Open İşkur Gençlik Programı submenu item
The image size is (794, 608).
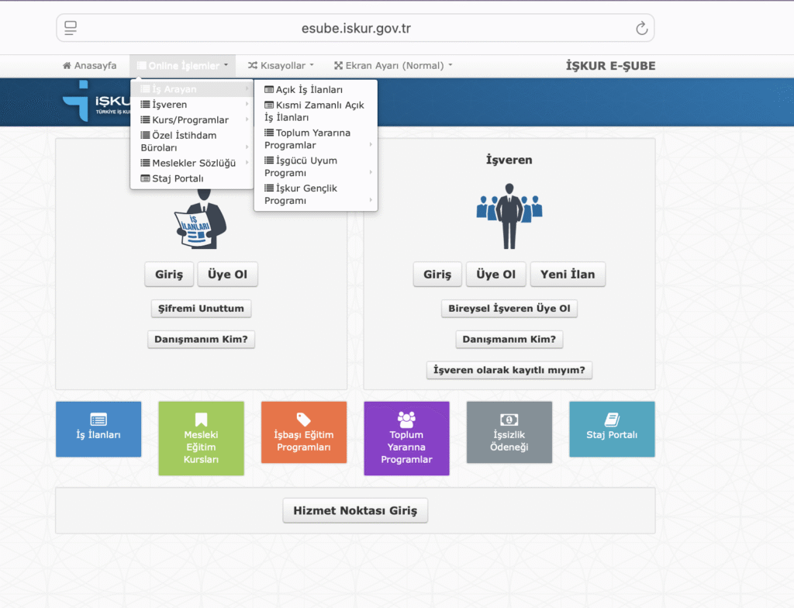click(316, 195)
